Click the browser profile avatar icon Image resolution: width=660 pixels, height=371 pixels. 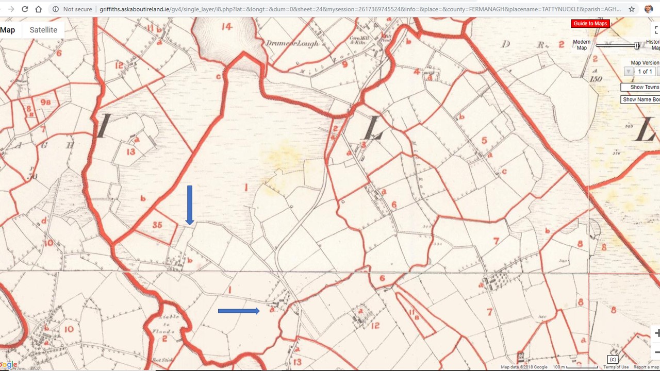[x=649, y=9]
